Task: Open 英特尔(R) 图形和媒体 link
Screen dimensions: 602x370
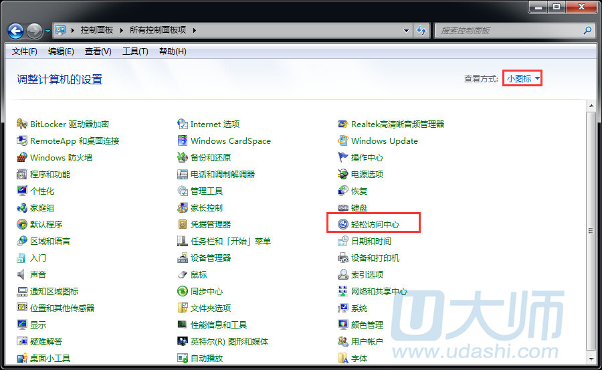Action: click(229, 341)
